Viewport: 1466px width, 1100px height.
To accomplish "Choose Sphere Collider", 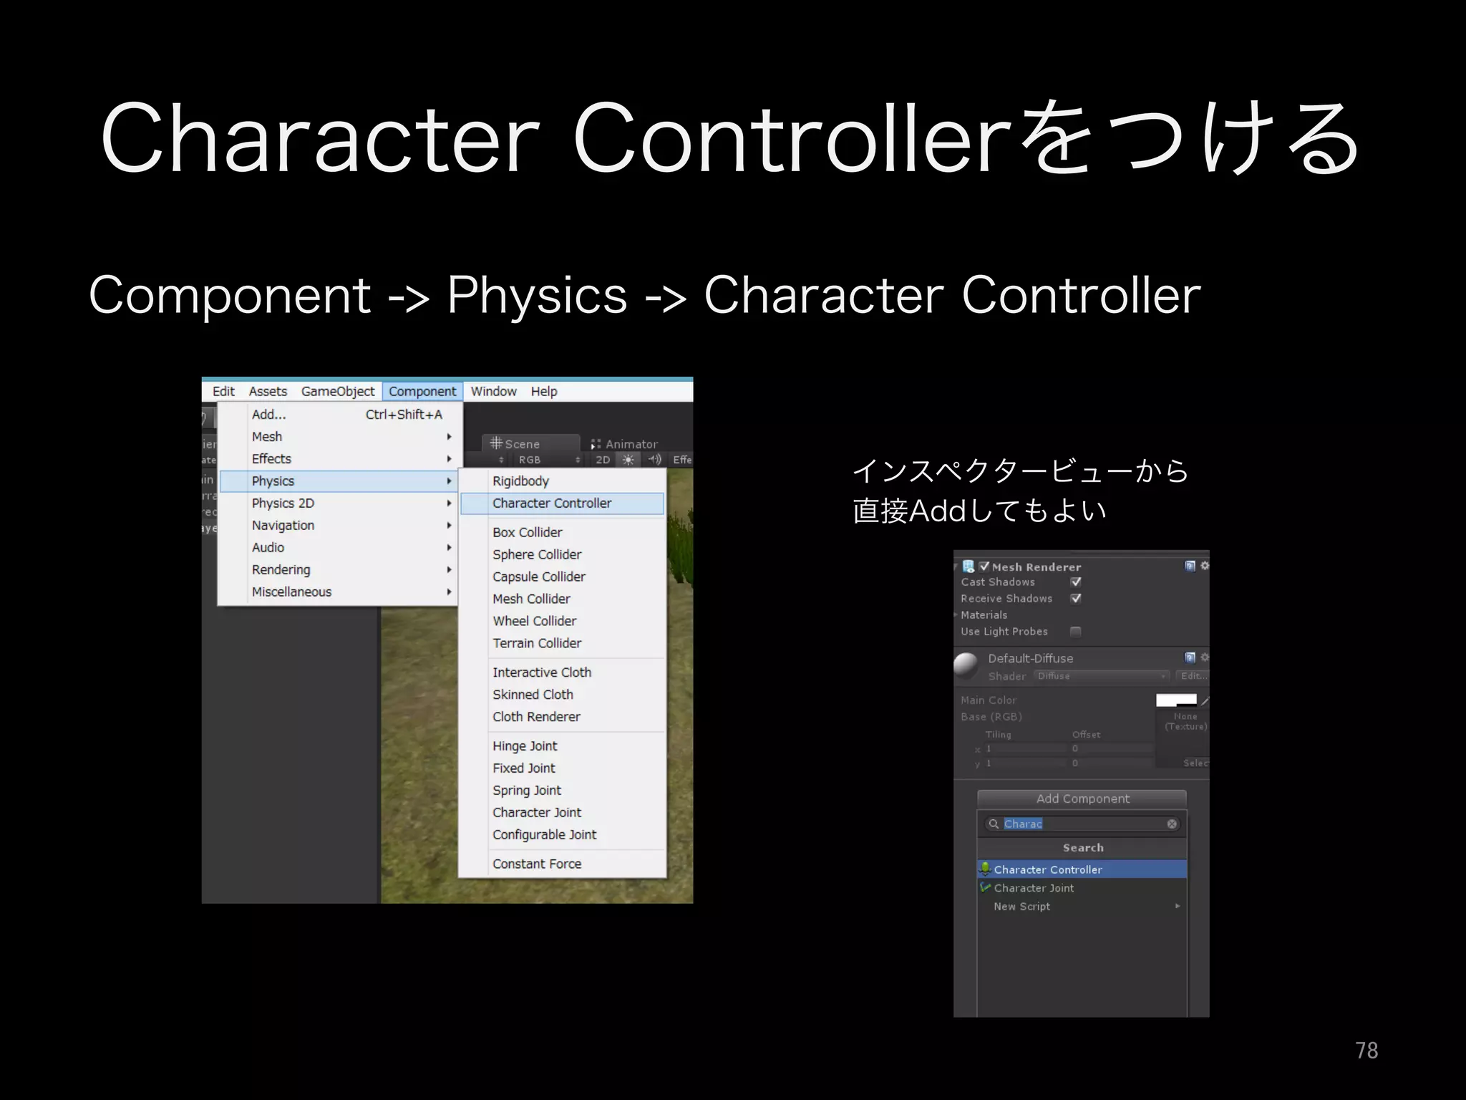I will (563, 555).
